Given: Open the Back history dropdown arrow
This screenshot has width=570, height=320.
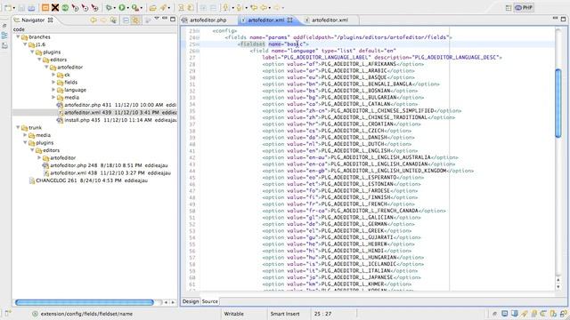Looking at the screenshot, I should tap(269, 8).
